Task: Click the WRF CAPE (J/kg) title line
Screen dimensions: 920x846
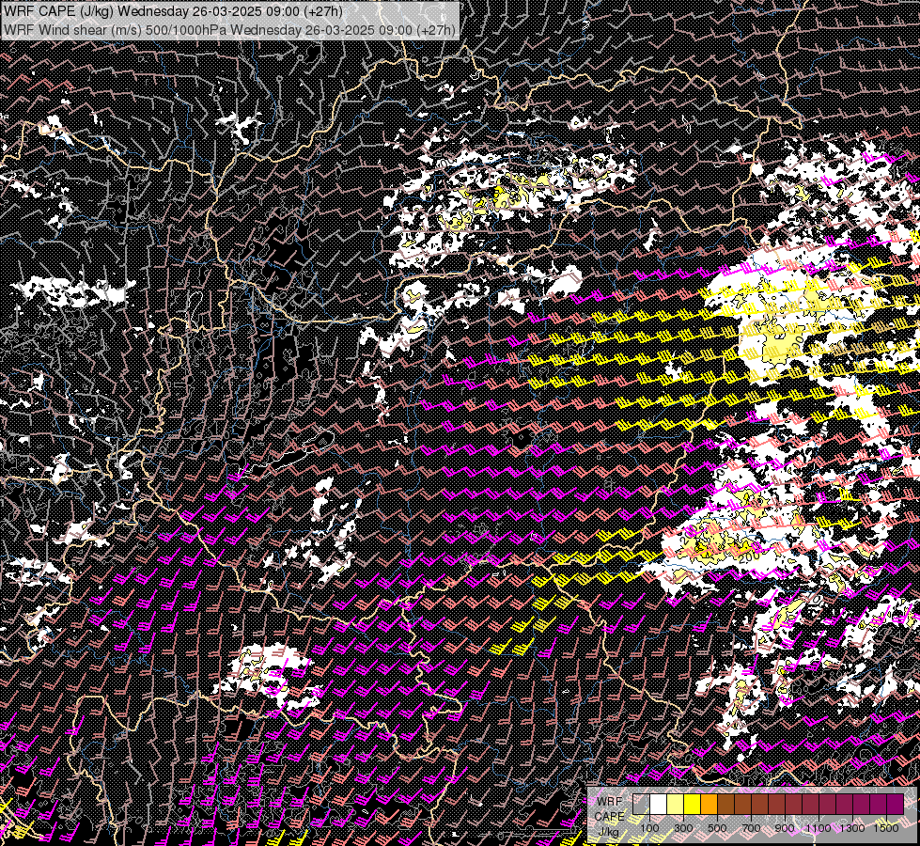Action: click(x=173, y=11)
